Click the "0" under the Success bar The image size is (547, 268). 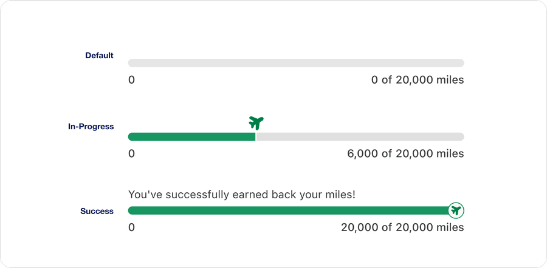[x=131, y=227]
